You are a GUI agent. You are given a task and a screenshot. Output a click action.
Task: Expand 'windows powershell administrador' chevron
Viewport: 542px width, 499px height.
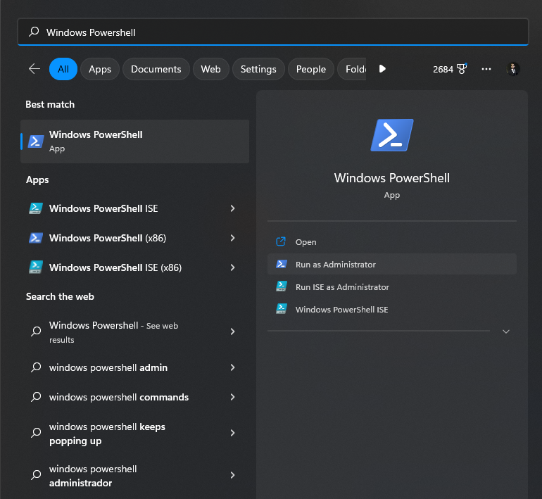232,475
